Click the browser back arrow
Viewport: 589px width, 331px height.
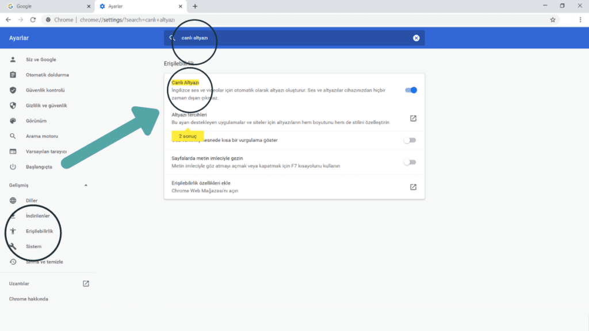click(8, 20)
